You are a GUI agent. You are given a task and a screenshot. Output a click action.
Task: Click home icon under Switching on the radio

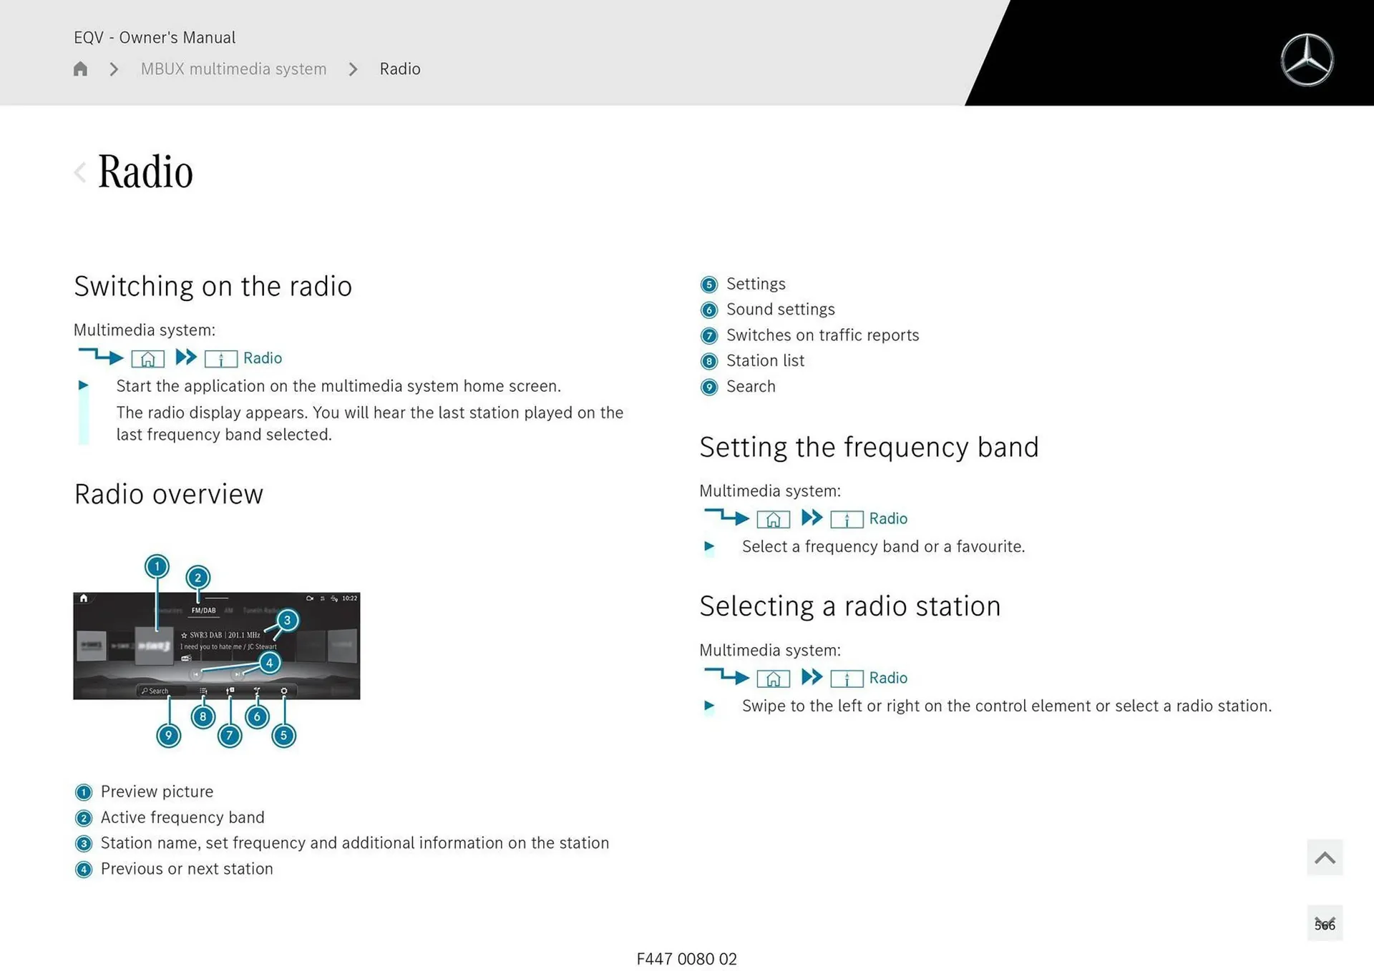147,358
